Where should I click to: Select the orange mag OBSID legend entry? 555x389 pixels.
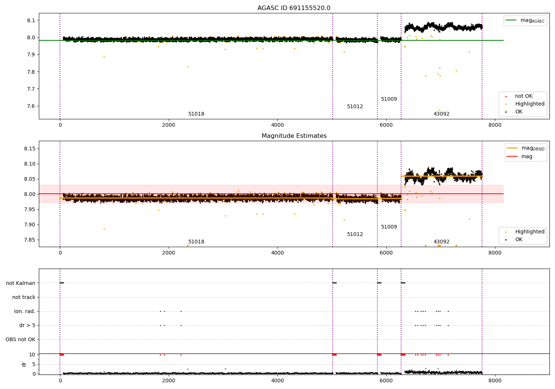pyautogui.click(x=526, y=148)
